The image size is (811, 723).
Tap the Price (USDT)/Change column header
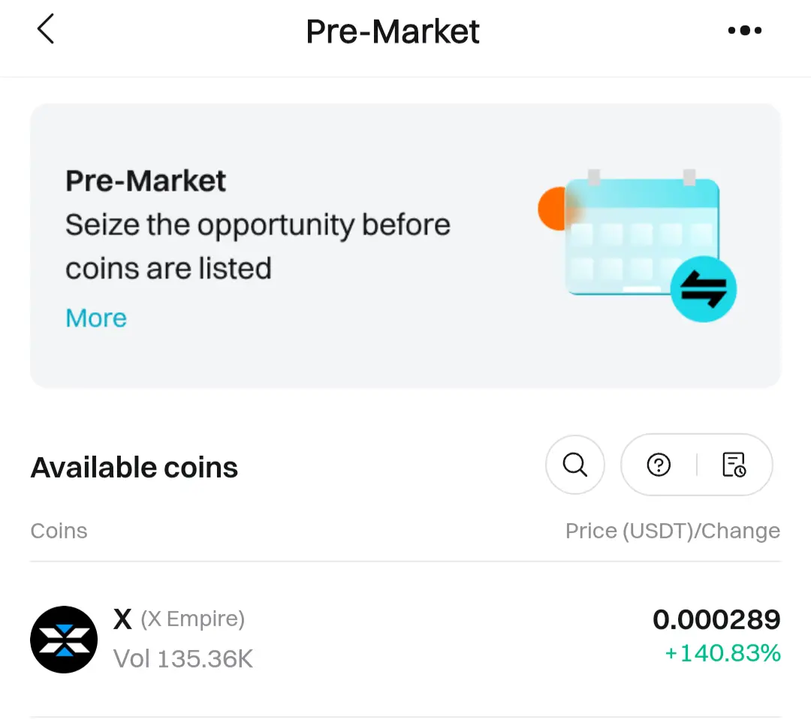pos(672,531)
